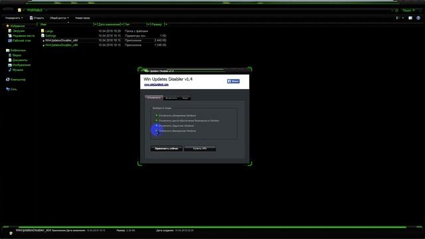Open the Documents library

tap(18, 60)
